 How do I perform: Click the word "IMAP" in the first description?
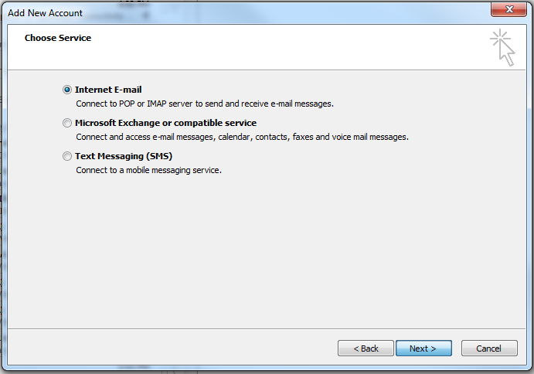coord(157,104)
